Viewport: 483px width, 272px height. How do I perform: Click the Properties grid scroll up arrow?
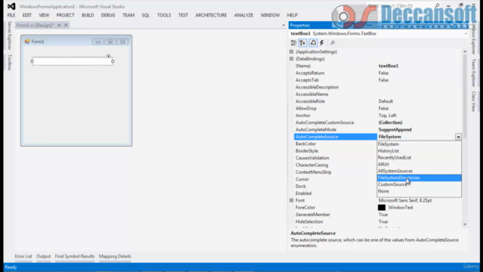pos(465,51)
